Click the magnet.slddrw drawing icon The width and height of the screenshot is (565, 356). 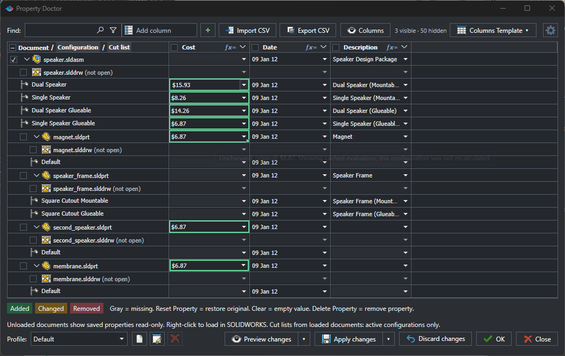click(46, 149)
